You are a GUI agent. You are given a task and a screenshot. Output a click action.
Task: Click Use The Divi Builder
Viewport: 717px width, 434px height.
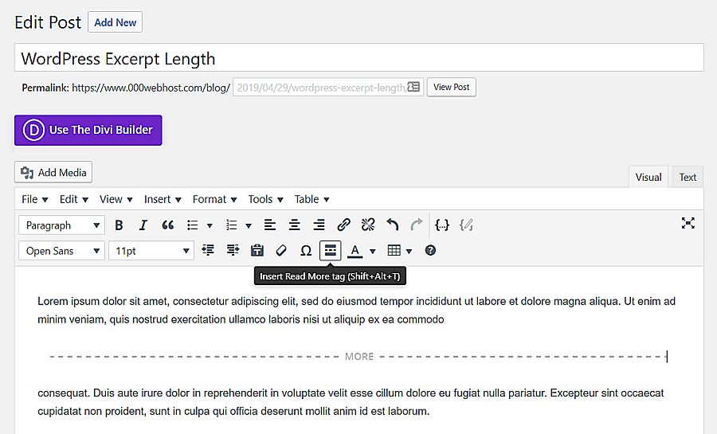(x=88, y=131)
